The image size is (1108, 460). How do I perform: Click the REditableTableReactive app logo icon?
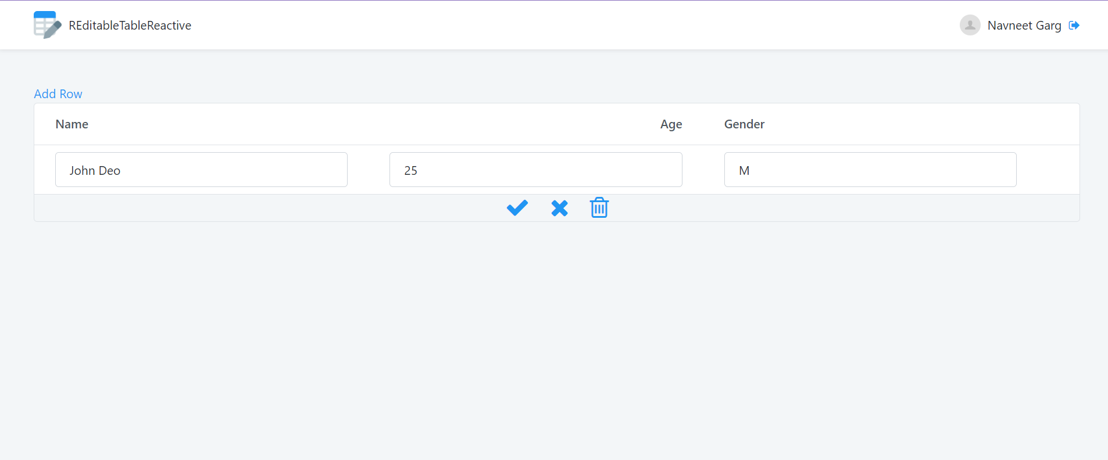click(x=48, y=25)
